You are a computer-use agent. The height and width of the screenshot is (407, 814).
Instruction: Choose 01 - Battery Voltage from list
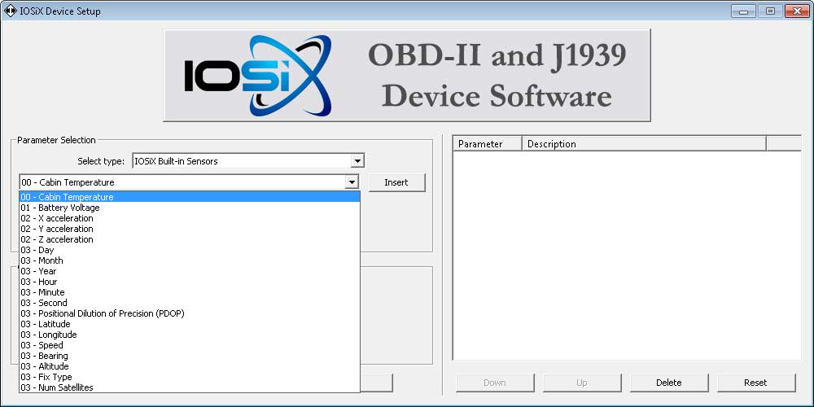[x=190, y=208]
